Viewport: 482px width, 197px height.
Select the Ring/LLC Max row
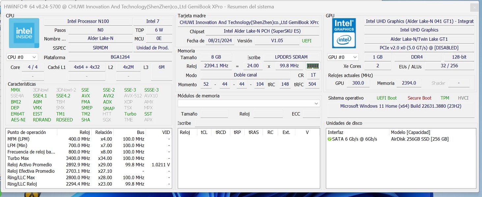click(x=89, y=178)
